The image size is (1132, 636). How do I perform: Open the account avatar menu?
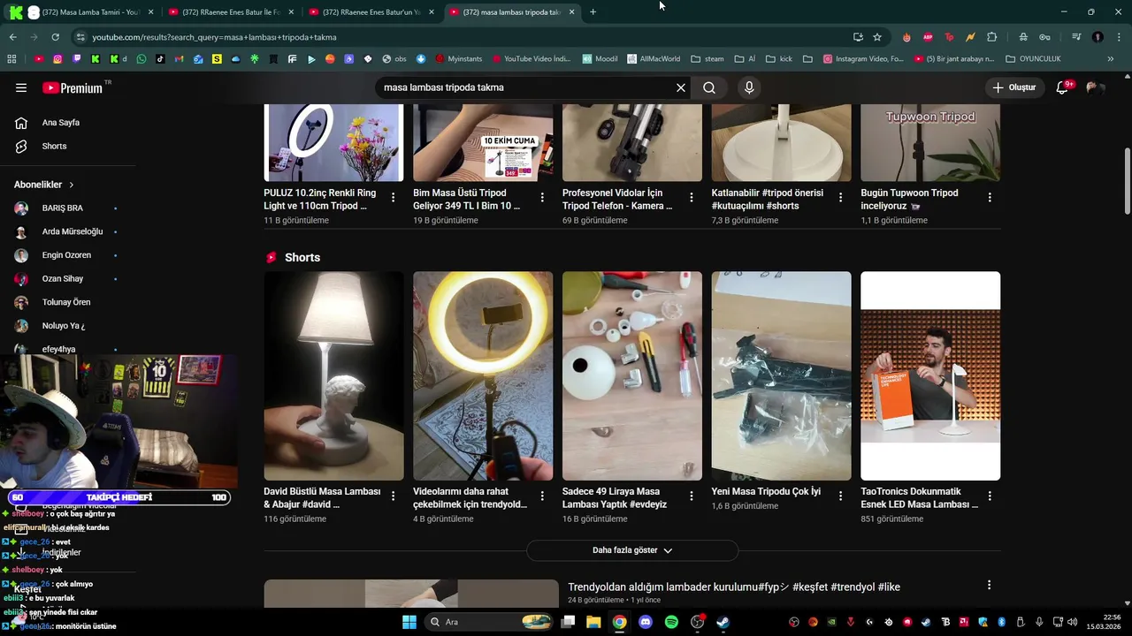1095,87
